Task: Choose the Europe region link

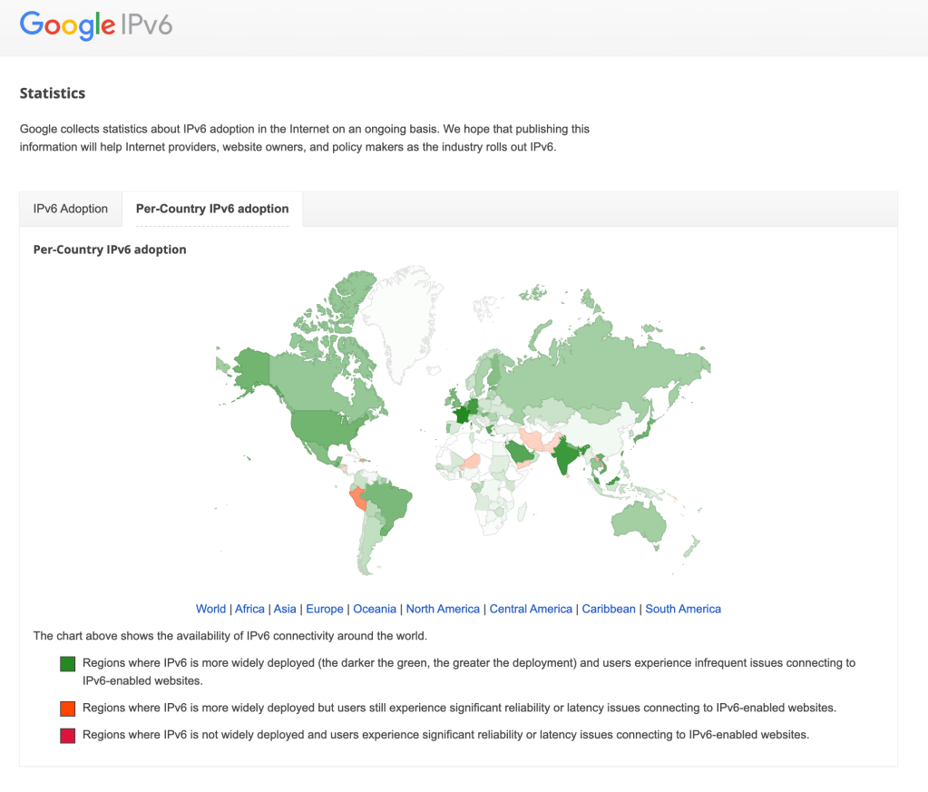Action: (x=325, y=609)
